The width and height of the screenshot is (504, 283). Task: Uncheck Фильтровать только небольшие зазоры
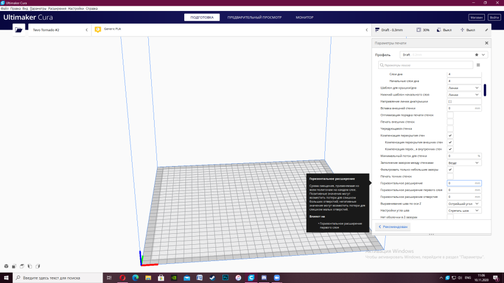click(x=450, y=170)
